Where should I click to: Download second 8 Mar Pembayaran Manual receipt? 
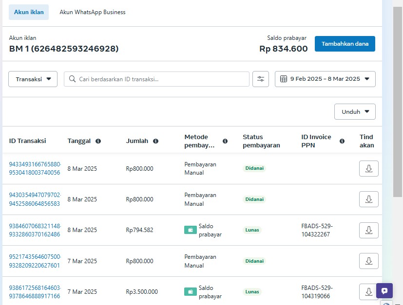(x=368, y=199)
